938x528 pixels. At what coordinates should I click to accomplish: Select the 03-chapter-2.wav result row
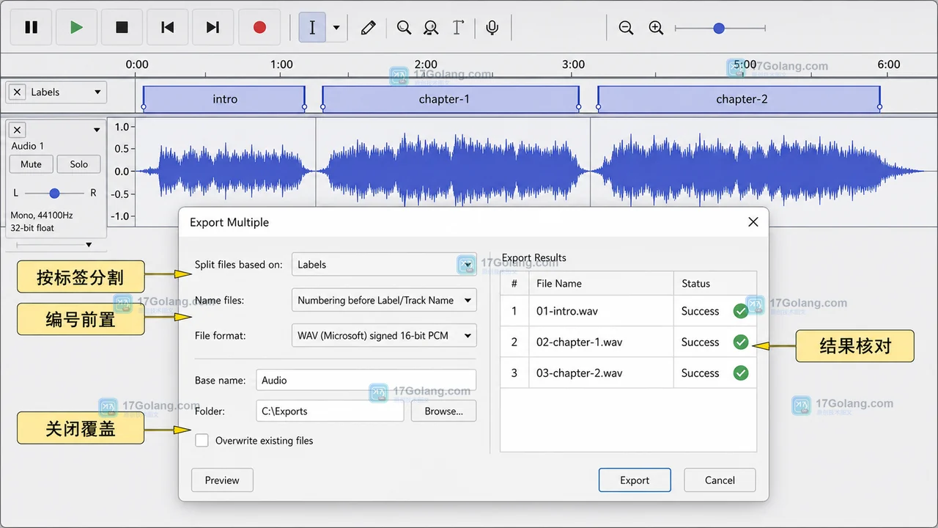[x=628, y=373]
